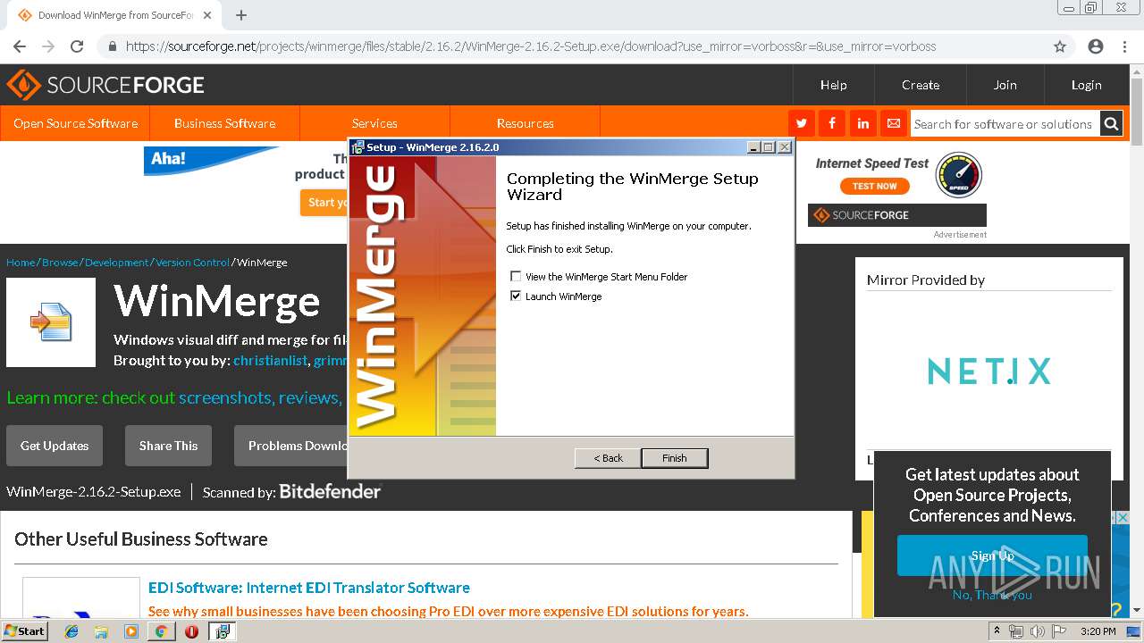Click the newsletter envelope icon
The width and height of the screenshot is (1144, 643).
893,123
